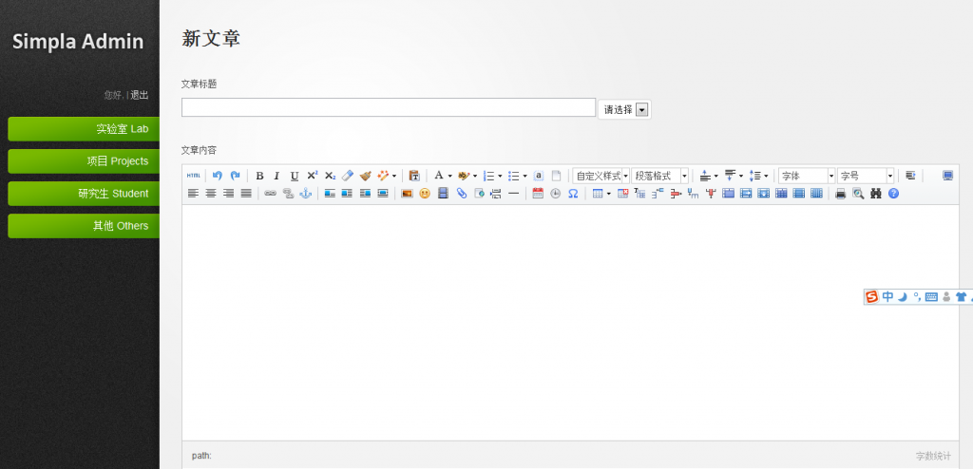Click the preview magnifier icon
Viewport: 973px width, 469px height.
(x=858, y=194)
